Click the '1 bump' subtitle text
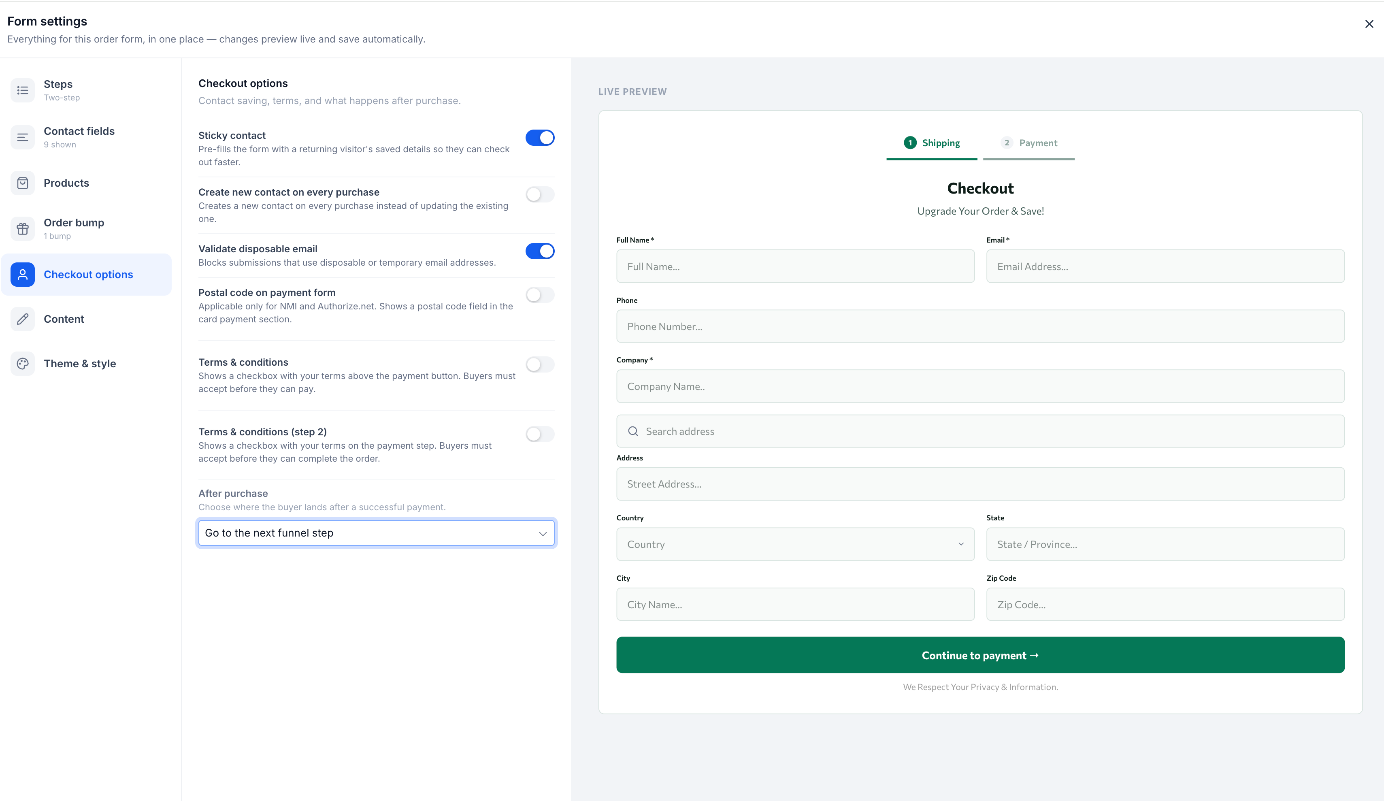 (x=57, y=236)
